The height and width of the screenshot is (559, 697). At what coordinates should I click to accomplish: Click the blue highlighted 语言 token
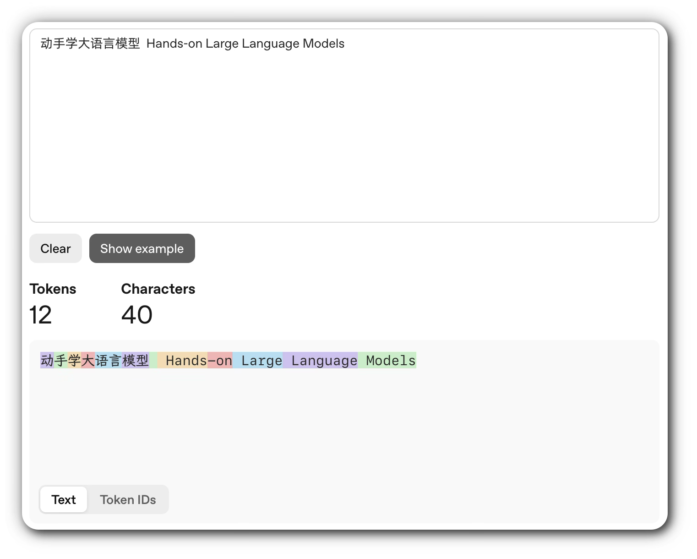pyautogui.click(x=109, y=361)
